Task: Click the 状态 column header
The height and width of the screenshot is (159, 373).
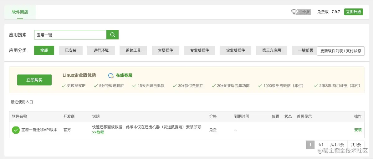Action: click(288, 116)
